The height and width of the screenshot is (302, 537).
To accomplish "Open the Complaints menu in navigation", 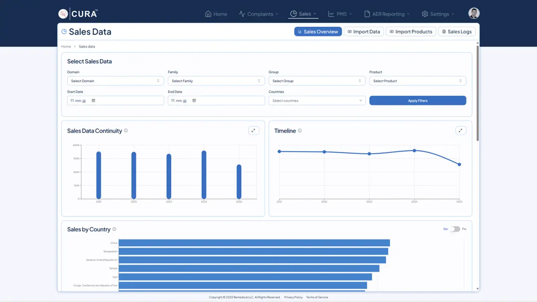I will click(x=258, y=14).
